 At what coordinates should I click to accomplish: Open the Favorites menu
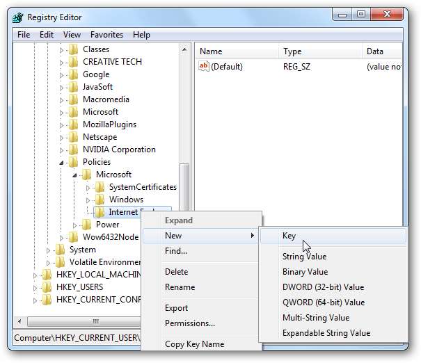(106, 35)
